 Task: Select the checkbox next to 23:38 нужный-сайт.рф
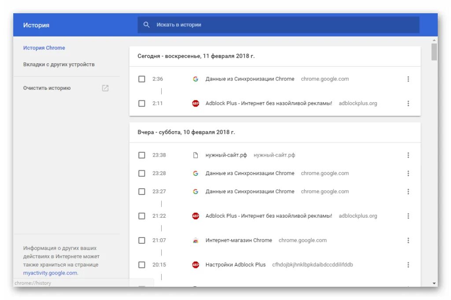click(142, 155)
